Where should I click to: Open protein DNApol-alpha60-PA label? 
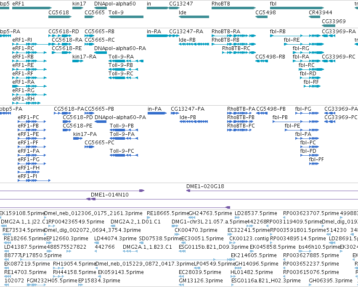pos(120,117)
